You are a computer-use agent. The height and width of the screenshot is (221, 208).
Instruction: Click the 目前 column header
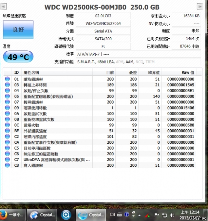[x=104, y=72]
